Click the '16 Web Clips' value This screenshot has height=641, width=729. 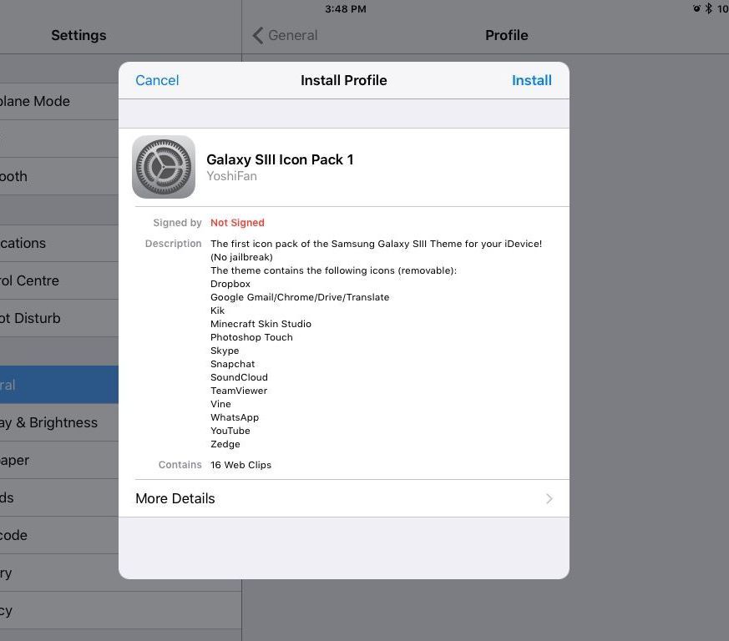coord(240,465)
